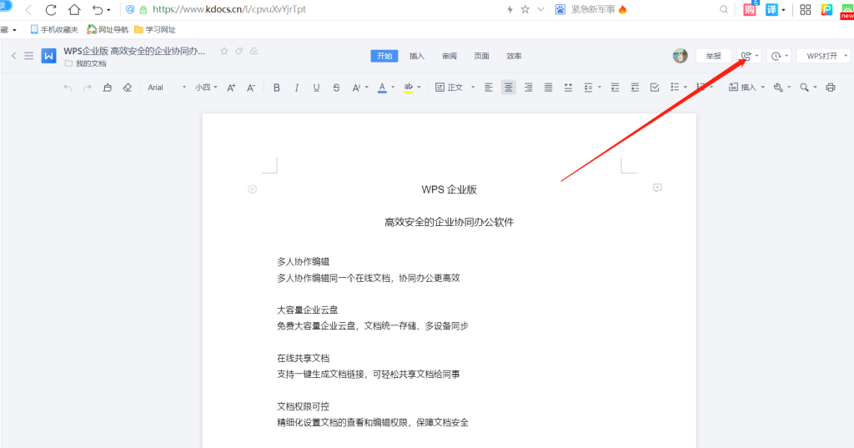Toggle bold formatting
Screen dimensions: 854x448
(277, 88)
